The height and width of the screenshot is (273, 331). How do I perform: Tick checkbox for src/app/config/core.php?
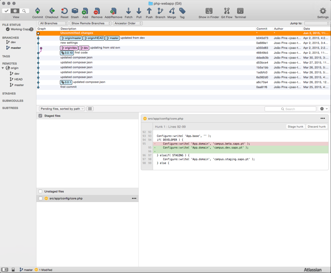(x=40, y=198)
